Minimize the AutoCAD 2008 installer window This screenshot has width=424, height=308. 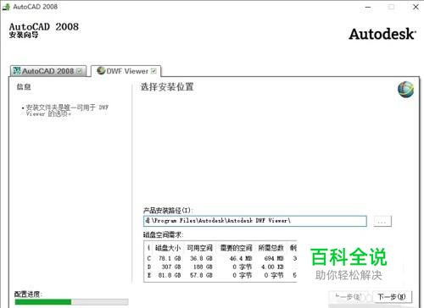(x=368, y=7)
